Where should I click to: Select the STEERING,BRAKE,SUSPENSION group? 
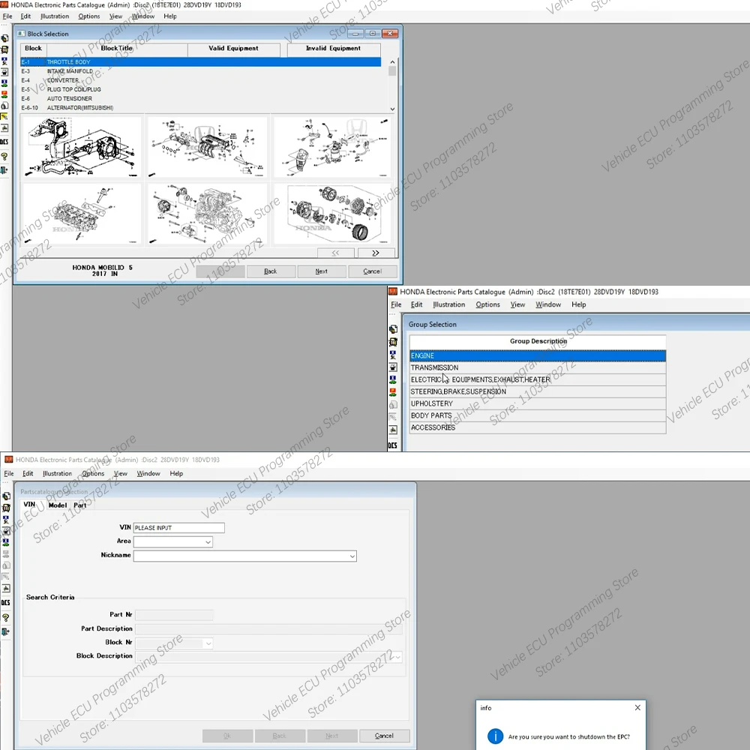[x=538, y=391]
